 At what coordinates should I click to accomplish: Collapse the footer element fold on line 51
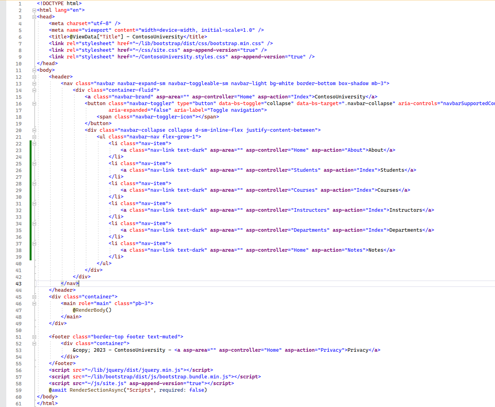[34, 337]
